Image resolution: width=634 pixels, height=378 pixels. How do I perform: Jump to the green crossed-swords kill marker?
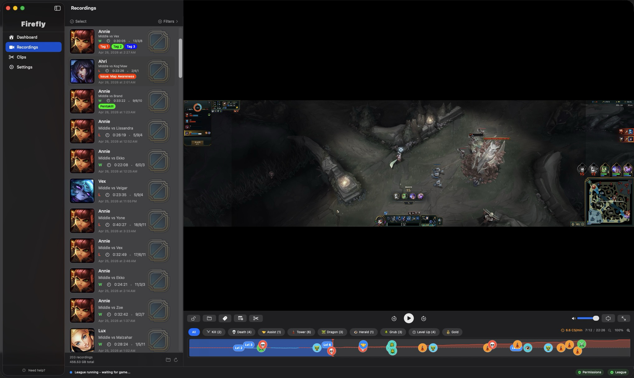[582, 344]
